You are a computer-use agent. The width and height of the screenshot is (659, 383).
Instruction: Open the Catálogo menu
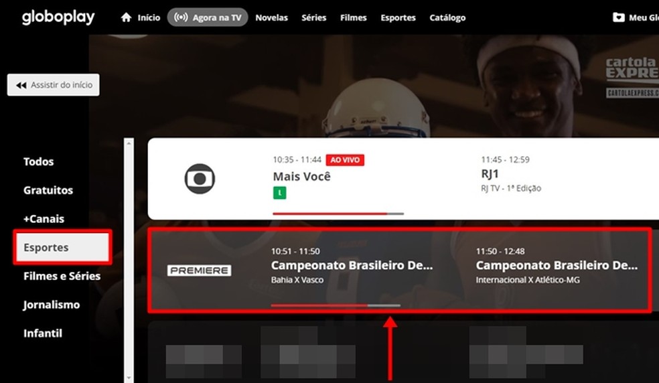pos(447,17)
